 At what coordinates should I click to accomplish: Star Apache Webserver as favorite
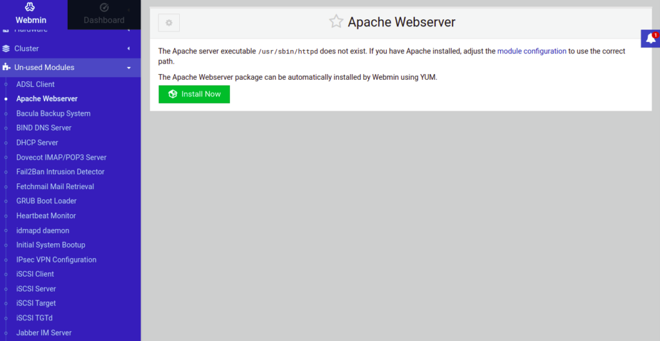336,22
